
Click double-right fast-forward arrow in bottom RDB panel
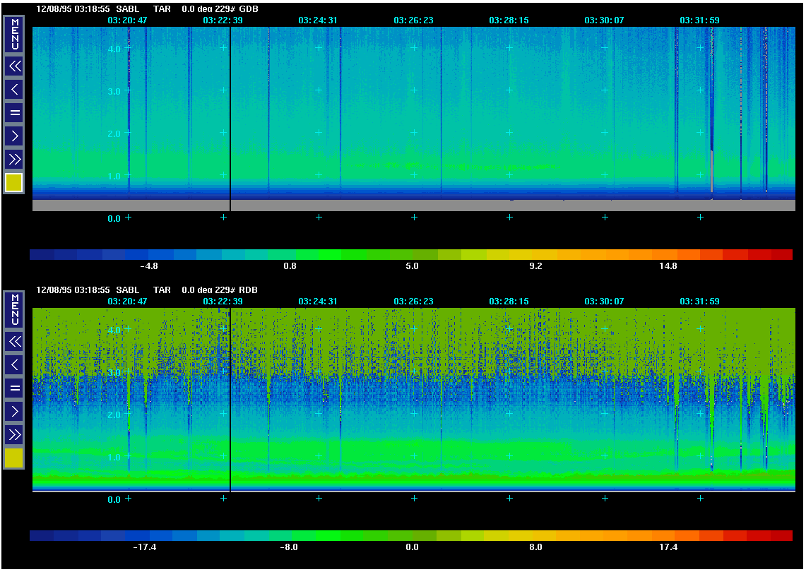click(14, 434)
